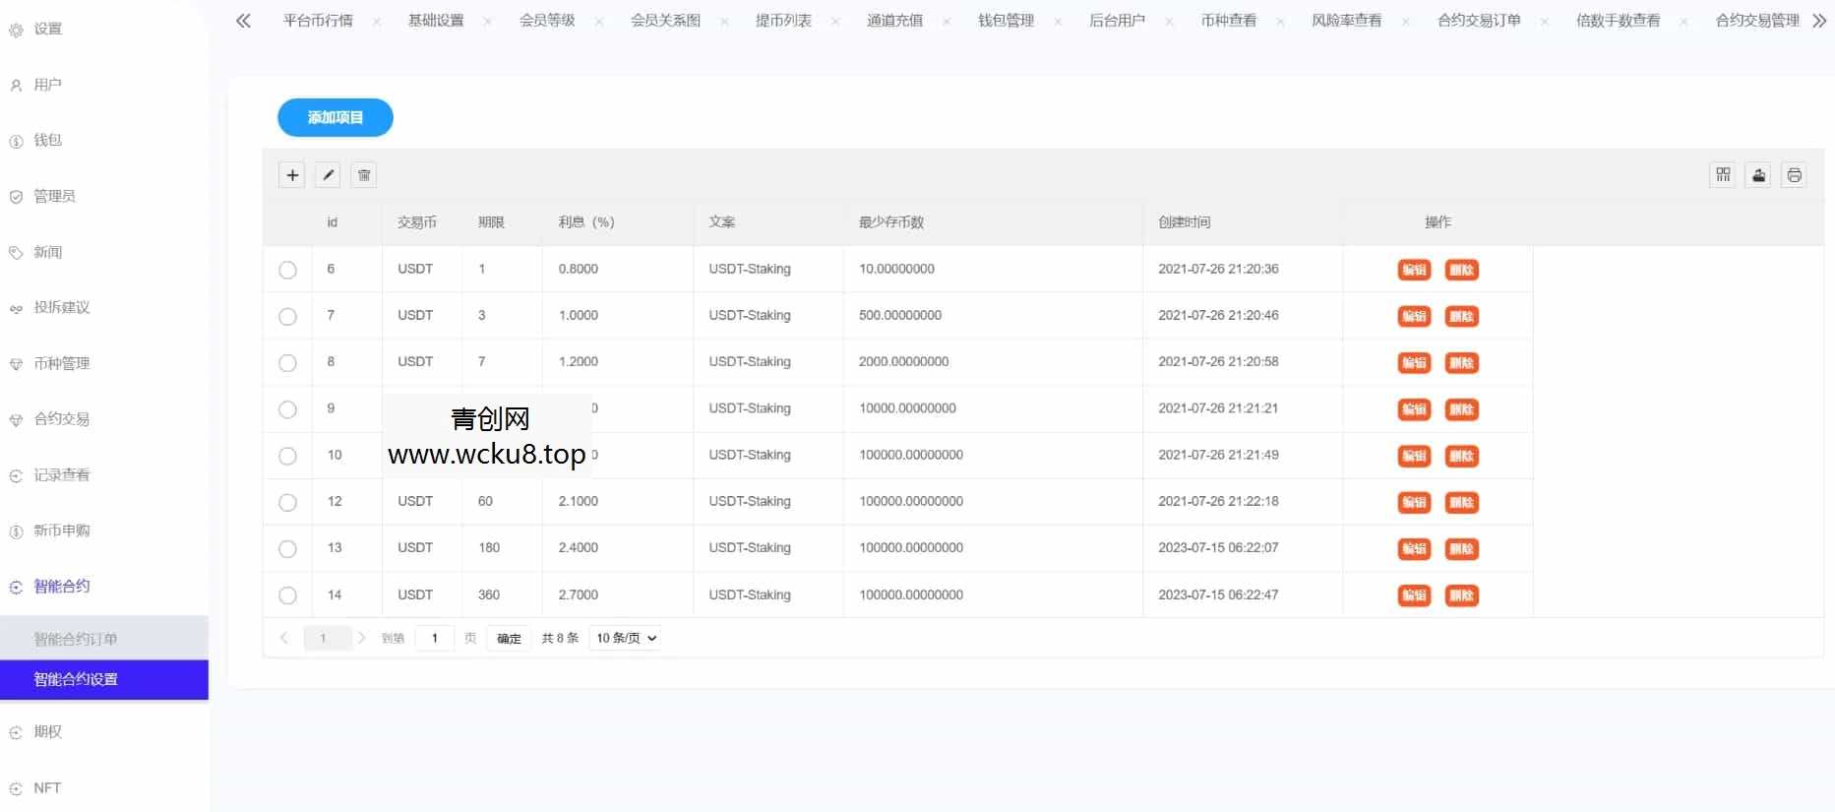
Task: Click the previous page arrow in pagination
Action: 284,638
